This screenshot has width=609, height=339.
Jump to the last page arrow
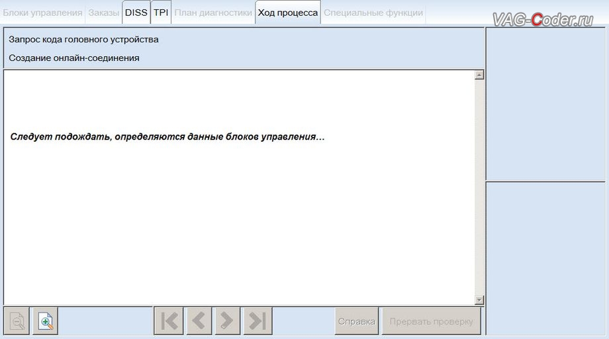point(258,320)
